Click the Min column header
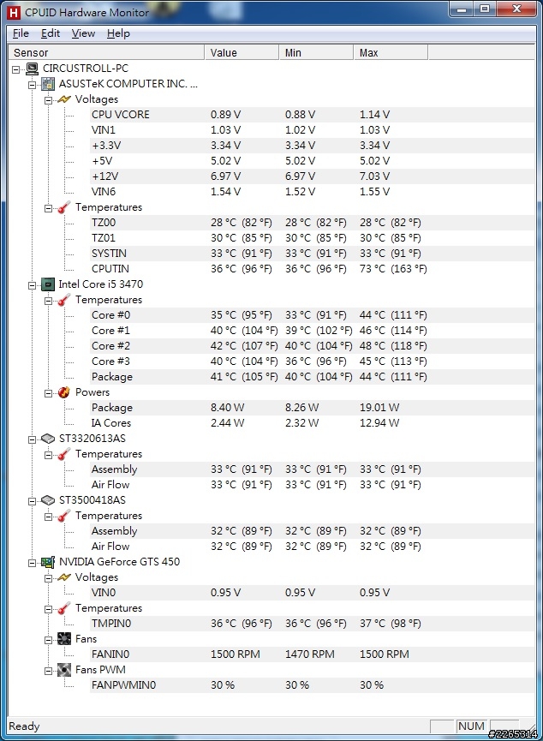Image resolution: width=543 pixels, height=741 pixels. click(x=316, y=52)
